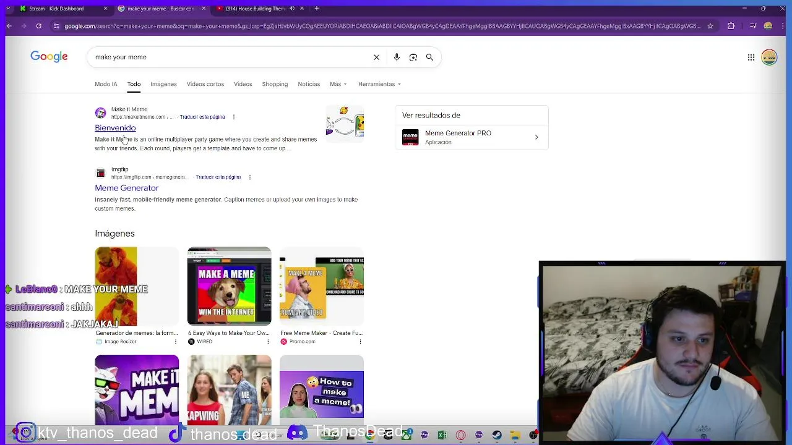Open options for the Image Resizer image result

175,342
